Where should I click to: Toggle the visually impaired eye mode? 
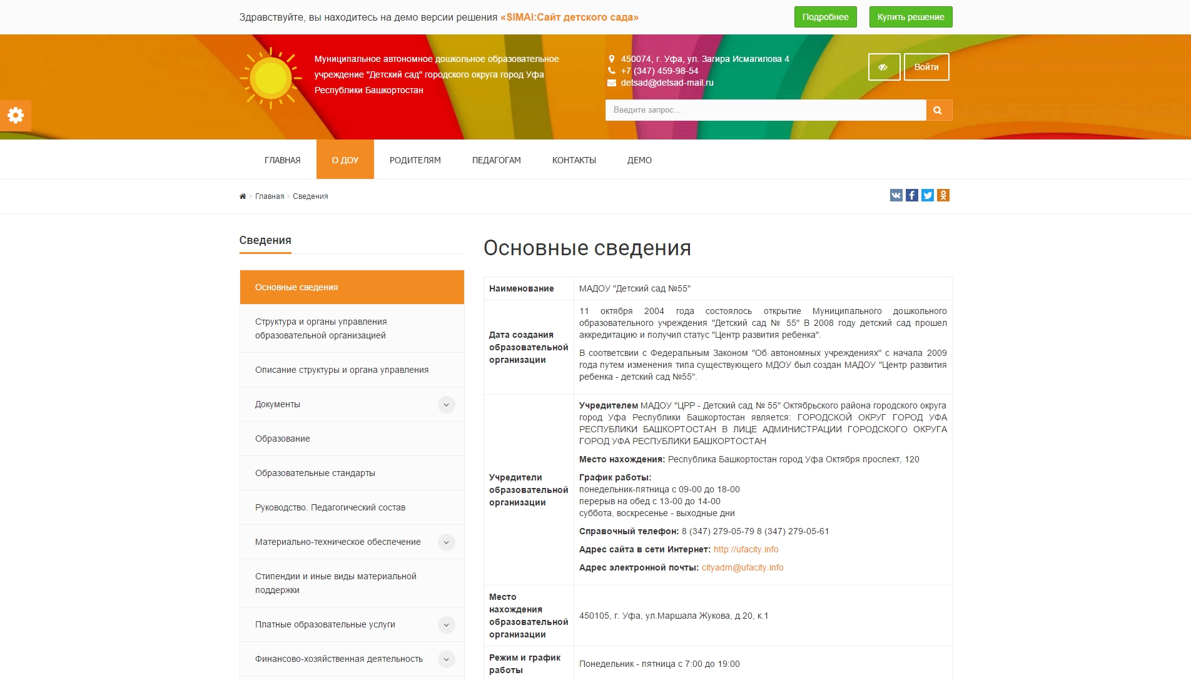coord(883,67)
